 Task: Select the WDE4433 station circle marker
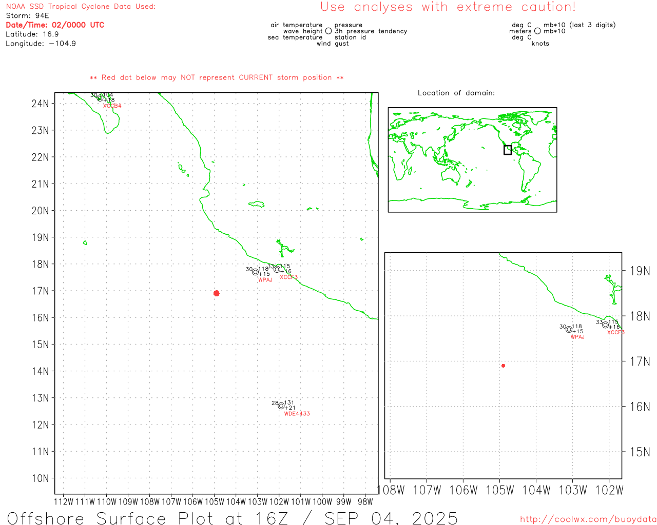(x=281, y=406)
